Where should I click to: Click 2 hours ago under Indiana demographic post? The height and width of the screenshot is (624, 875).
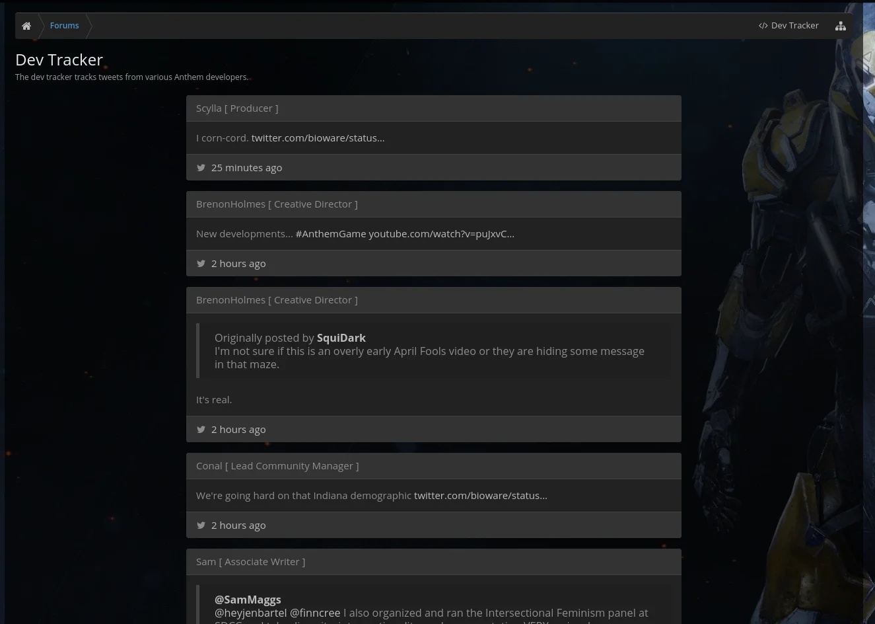pyautogui.click(x=238, y=526)
